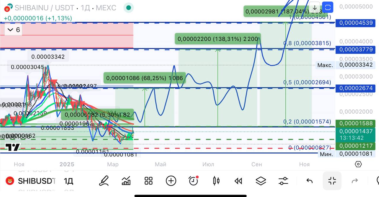Screen dimensions: 379x197
Task: Select the 5,30% price range measurement label
Action: pos(97,115)
